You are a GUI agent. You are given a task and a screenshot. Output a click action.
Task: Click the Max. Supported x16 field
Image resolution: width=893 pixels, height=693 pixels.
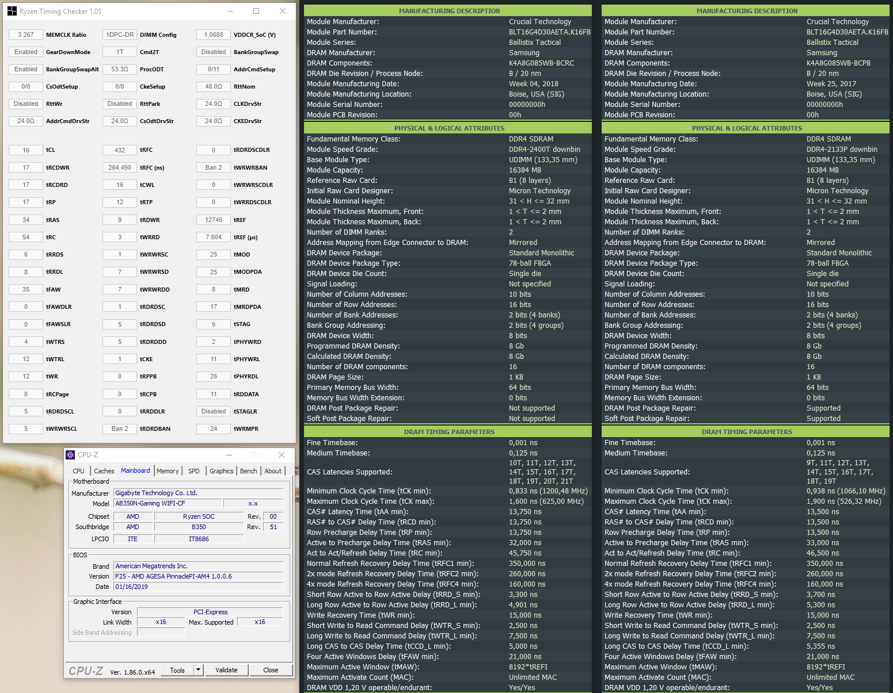(260, 622)
